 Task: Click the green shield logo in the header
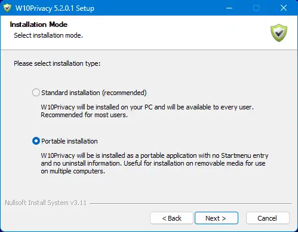coord(279,33)
